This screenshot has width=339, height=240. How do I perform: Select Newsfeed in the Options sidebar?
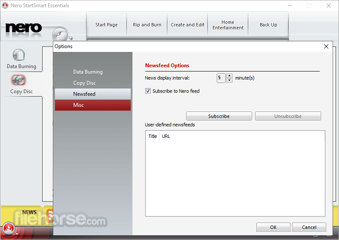tap(93, 94)
